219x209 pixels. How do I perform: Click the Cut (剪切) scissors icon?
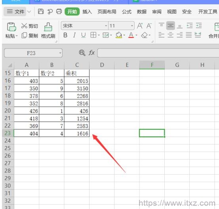24,26
